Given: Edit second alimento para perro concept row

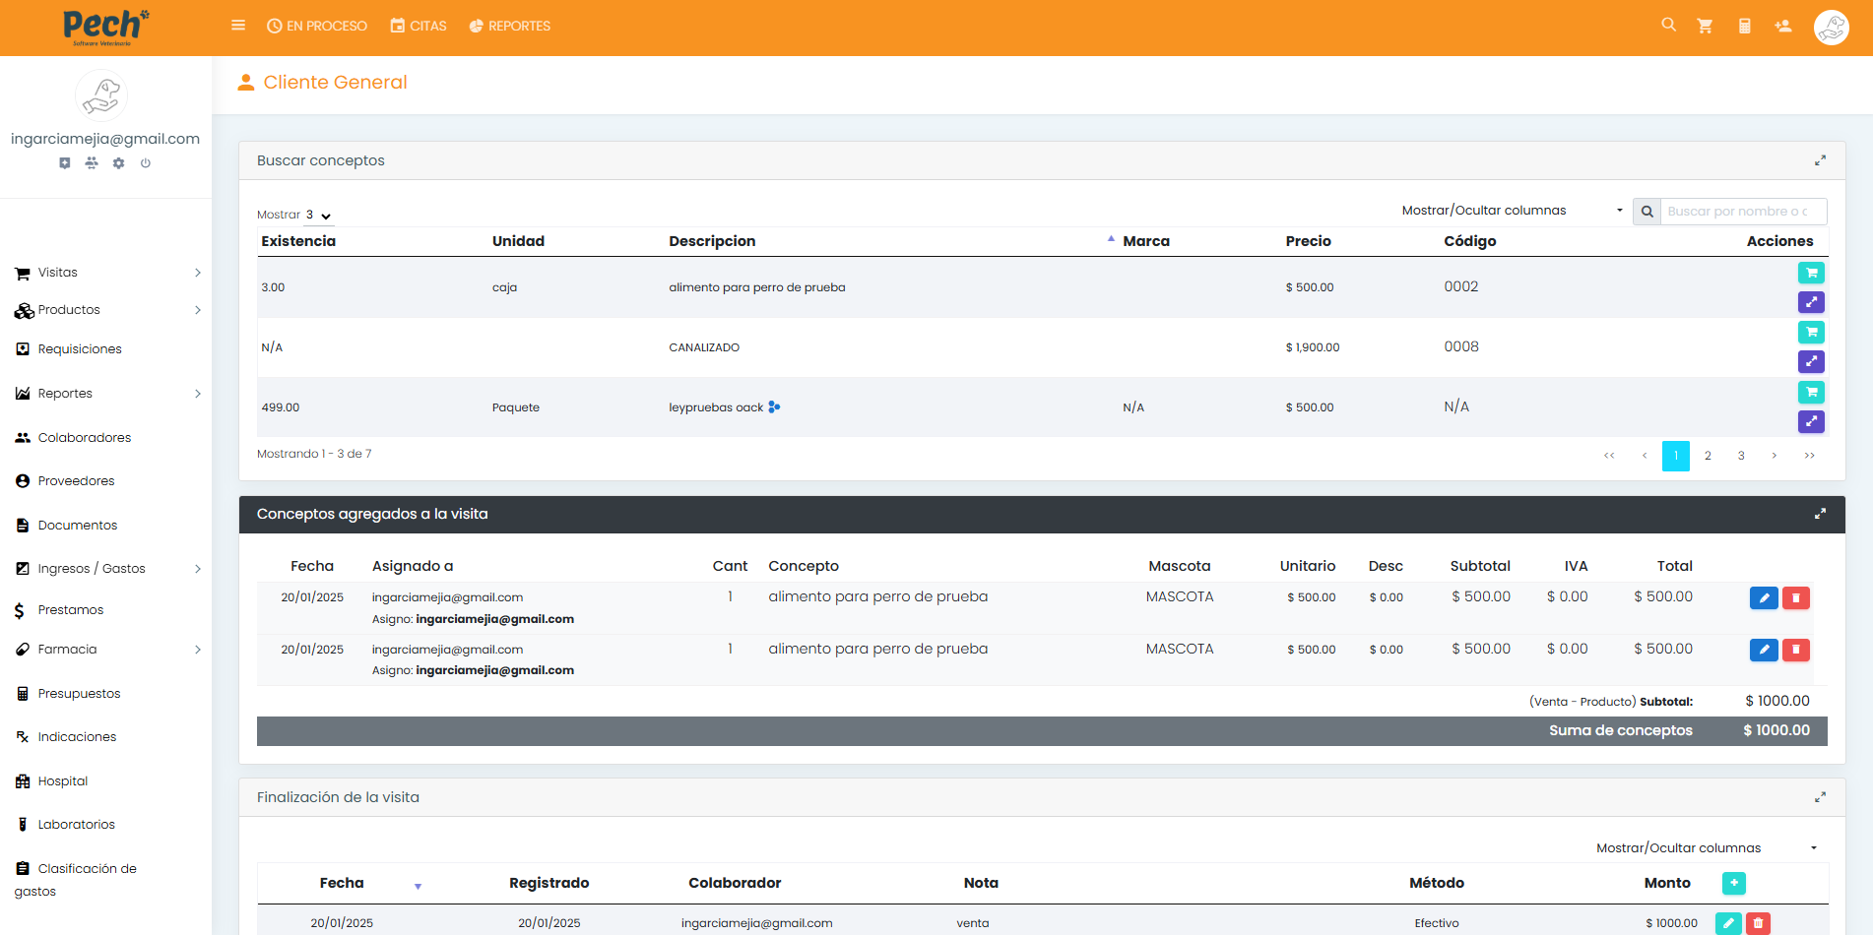Looking at the screenshot, I should pos(1764,650).
